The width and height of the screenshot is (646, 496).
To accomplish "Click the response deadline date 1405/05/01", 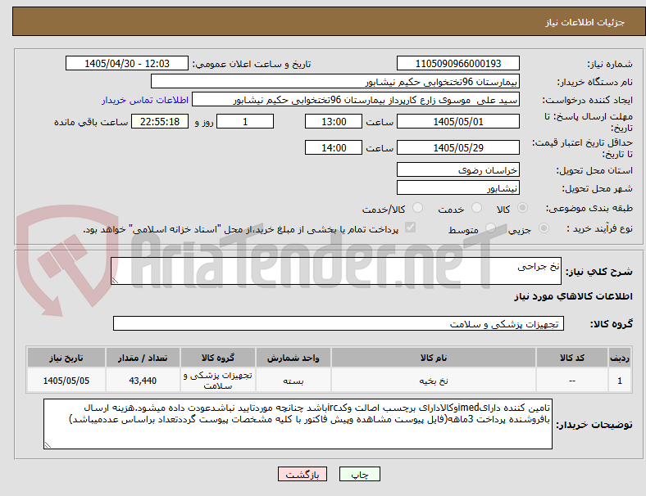I will [x=458, y=122].
